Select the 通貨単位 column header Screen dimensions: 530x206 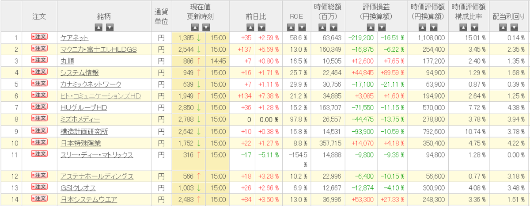(161, 16)
